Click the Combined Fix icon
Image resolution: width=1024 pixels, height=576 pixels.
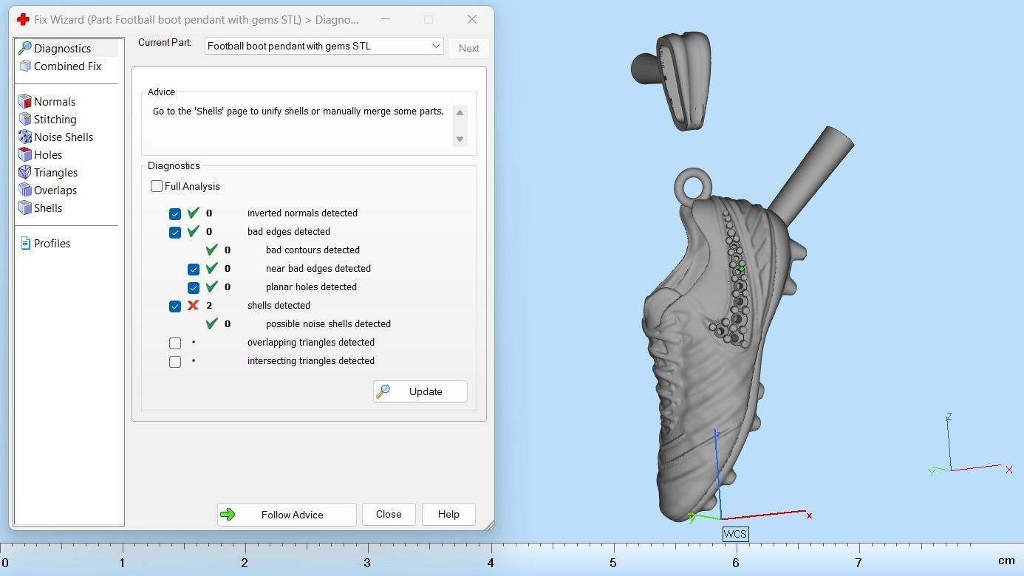pos(25,66)
